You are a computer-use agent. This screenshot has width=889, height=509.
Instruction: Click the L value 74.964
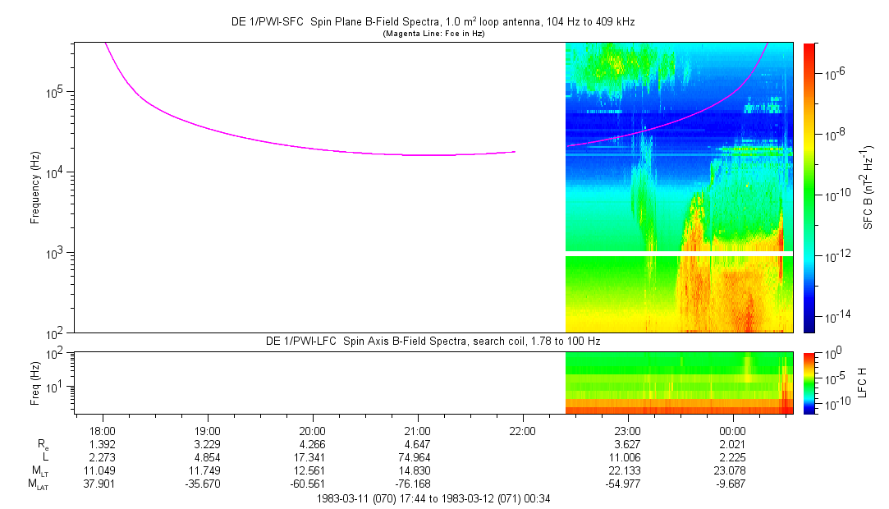coord(417,456)
